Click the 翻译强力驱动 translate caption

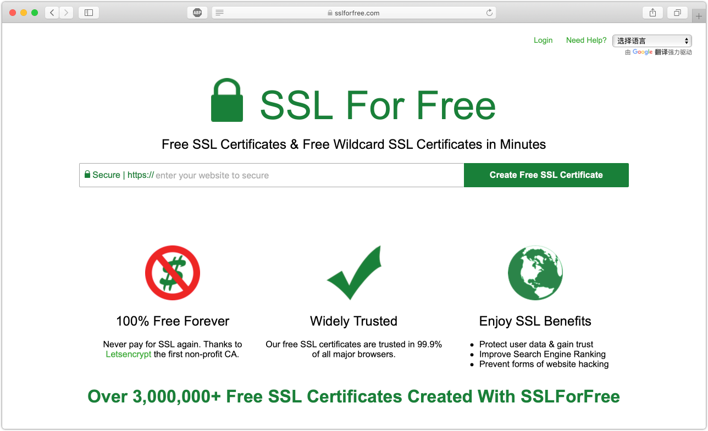(673, 52)
